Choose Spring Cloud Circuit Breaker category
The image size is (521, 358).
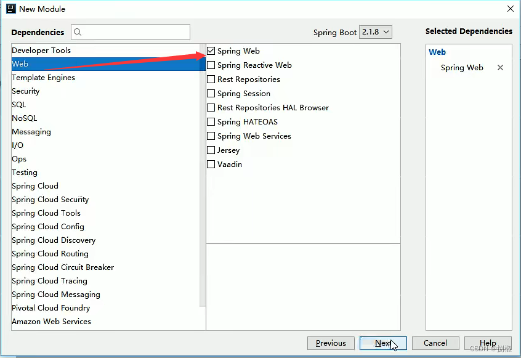106,267
